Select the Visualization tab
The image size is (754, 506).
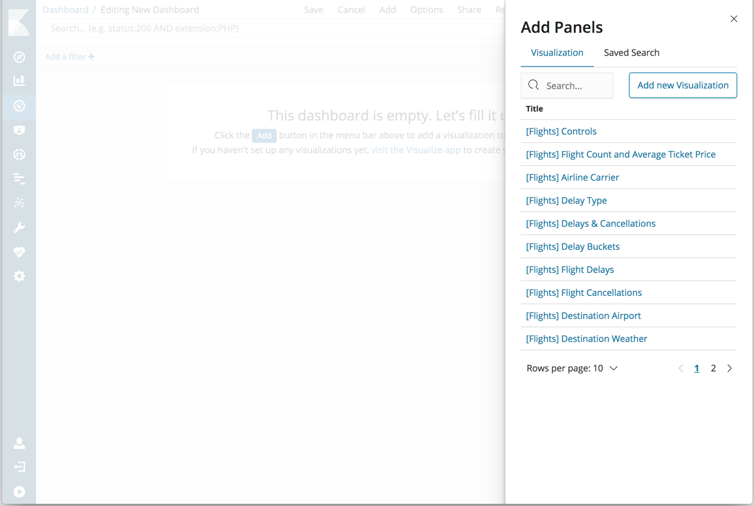[557, 53]
